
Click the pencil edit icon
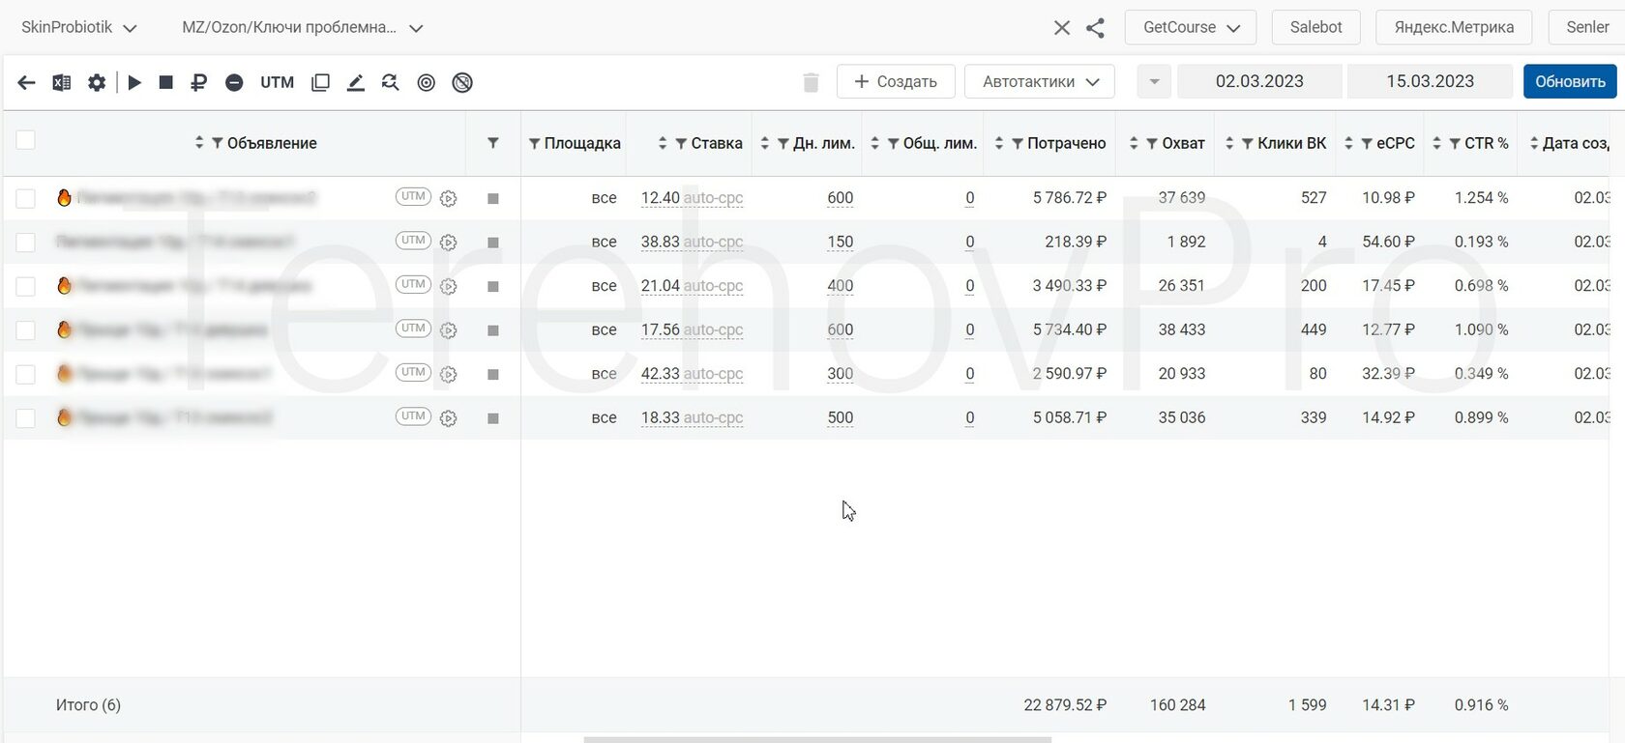pyautogui.click(x=355, y=83)
